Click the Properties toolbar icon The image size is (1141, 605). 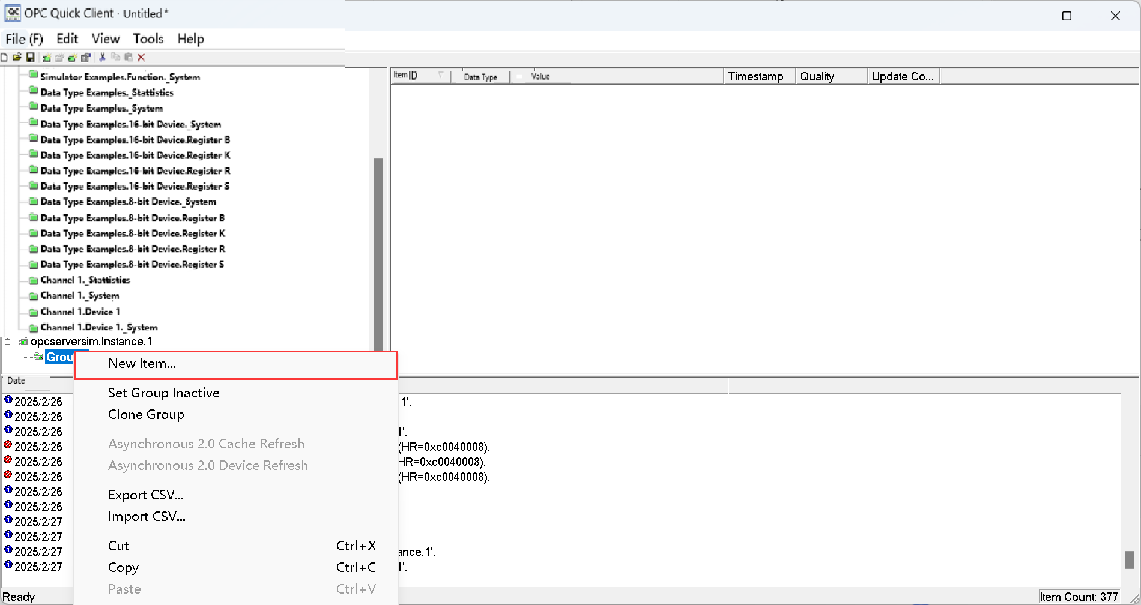pyautogui.click(x=85, y=58)
